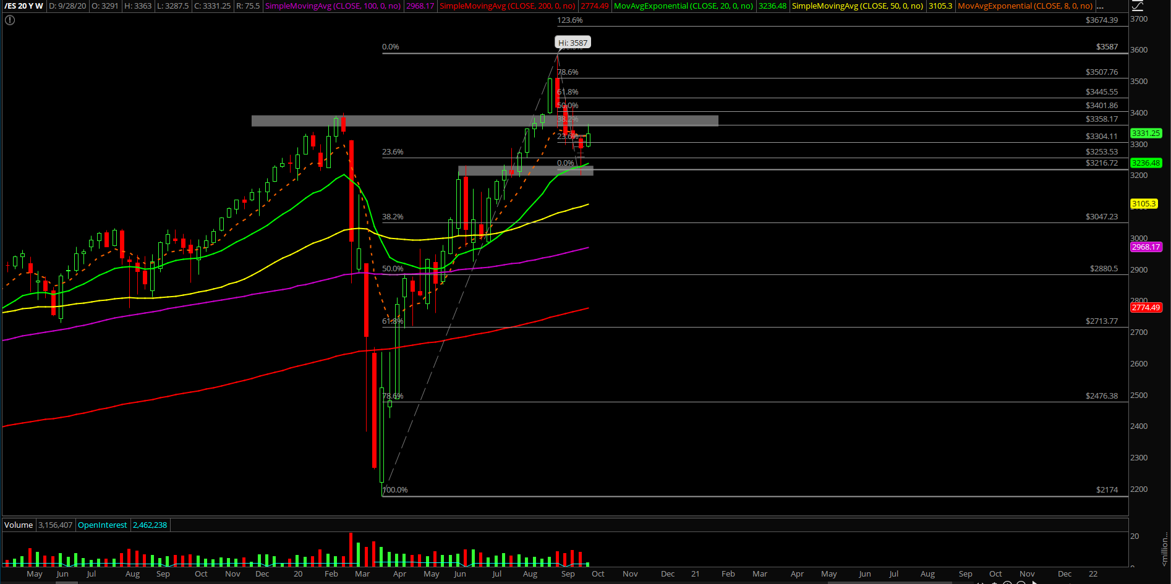Click the Volume label in lower panel
Screen dimensions: 1171x584
pyautogui.click(x=19, y=525)
